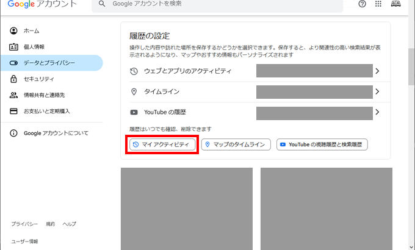
Task: Open the account avatar in the header
Action: [x=395, y=4]
